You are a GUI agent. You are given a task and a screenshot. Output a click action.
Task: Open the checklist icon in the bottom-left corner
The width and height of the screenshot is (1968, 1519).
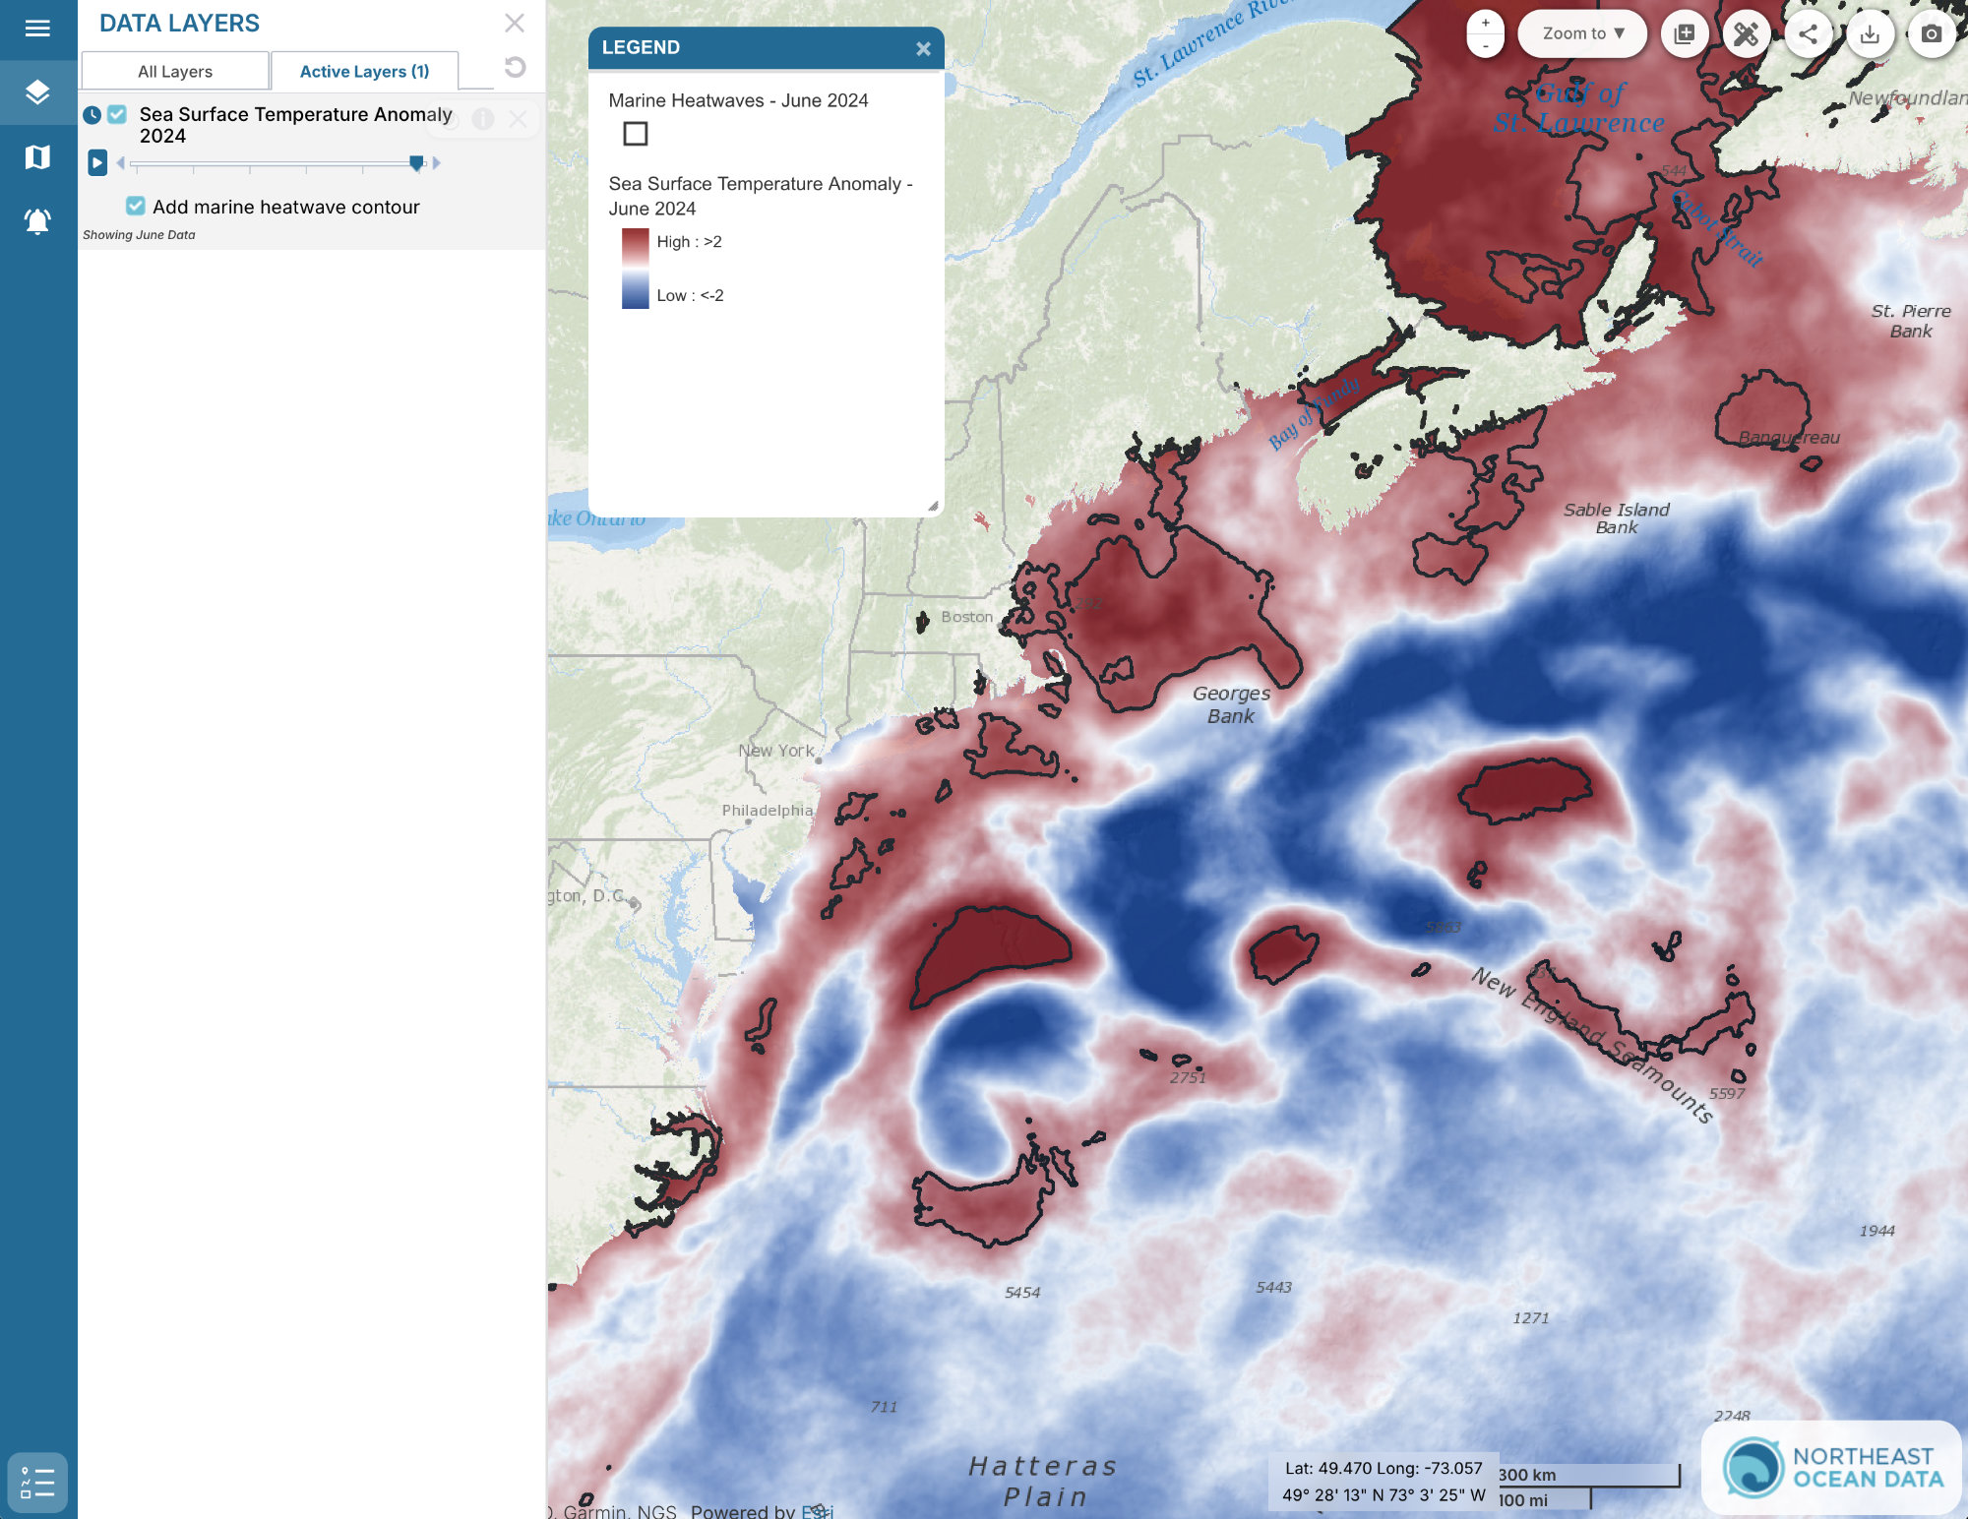pos(37,1482)
